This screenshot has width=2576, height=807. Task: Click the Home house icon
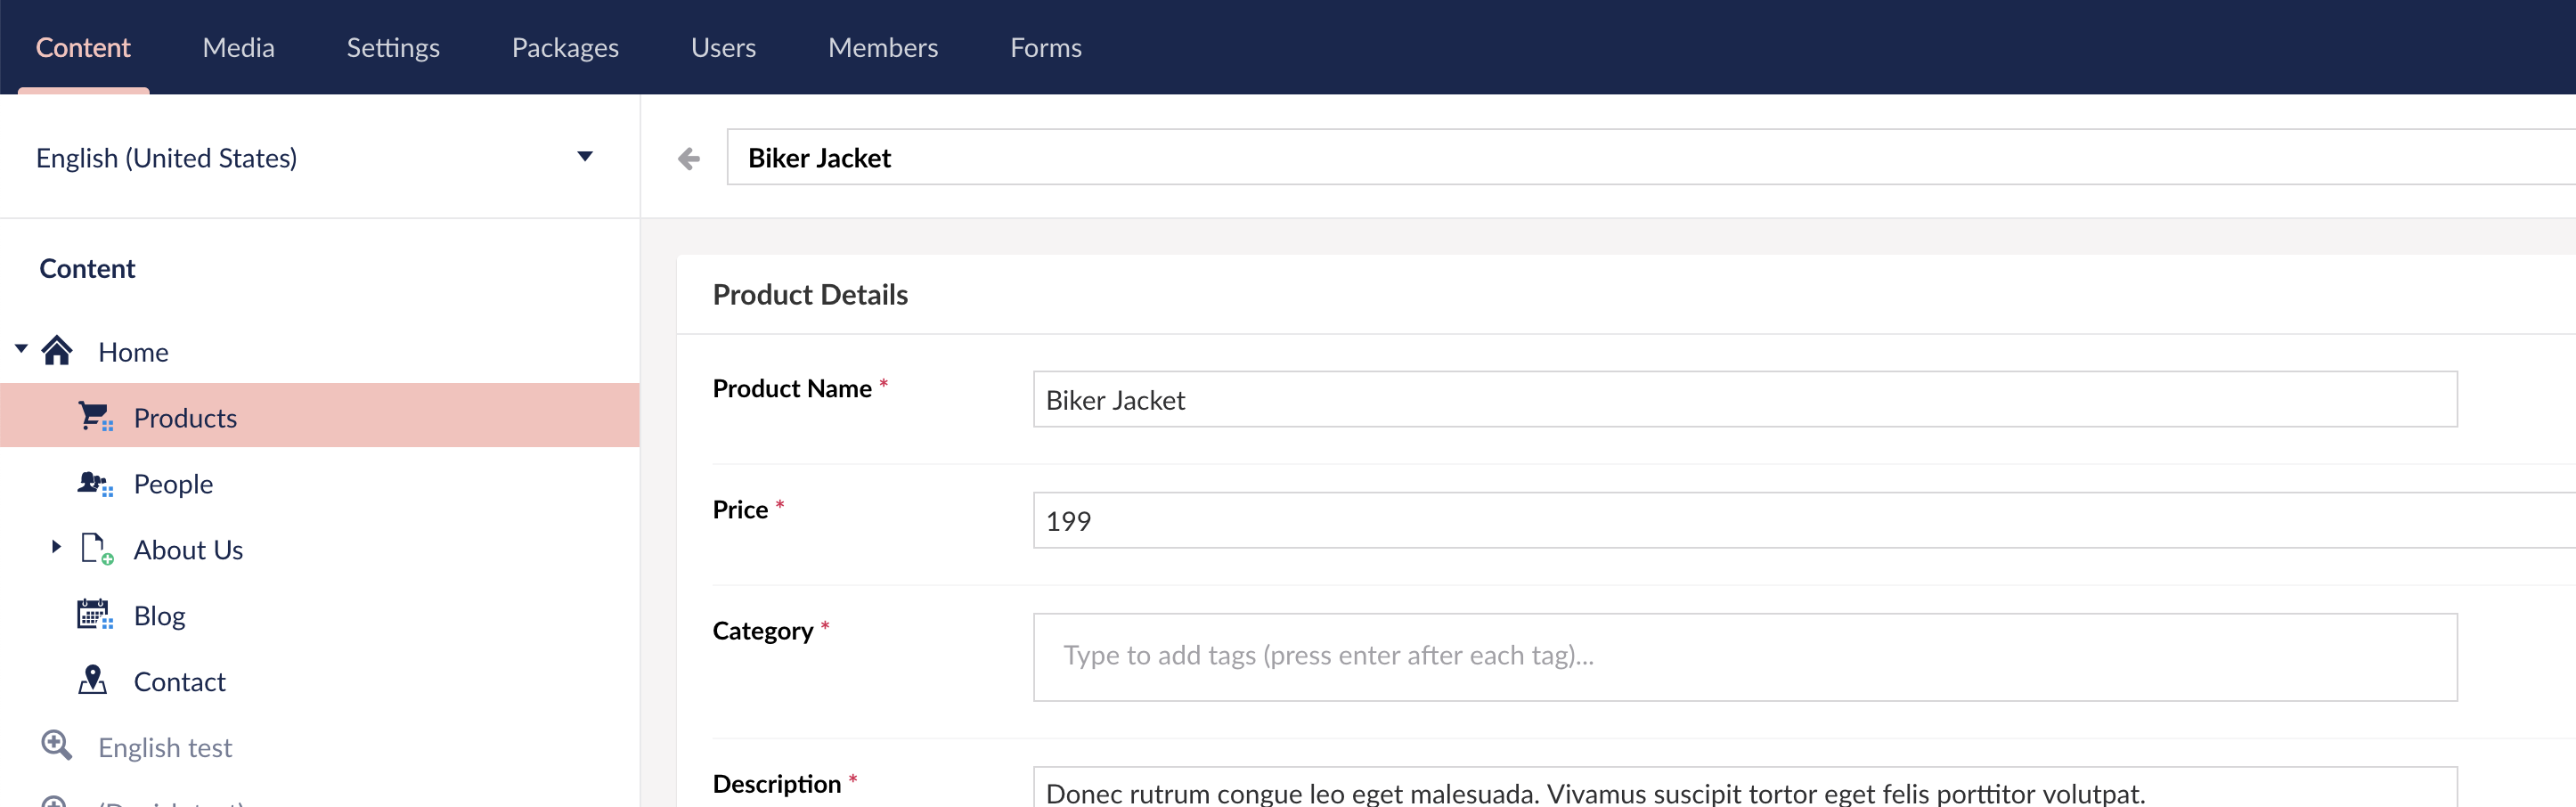(x=57, y=350)
